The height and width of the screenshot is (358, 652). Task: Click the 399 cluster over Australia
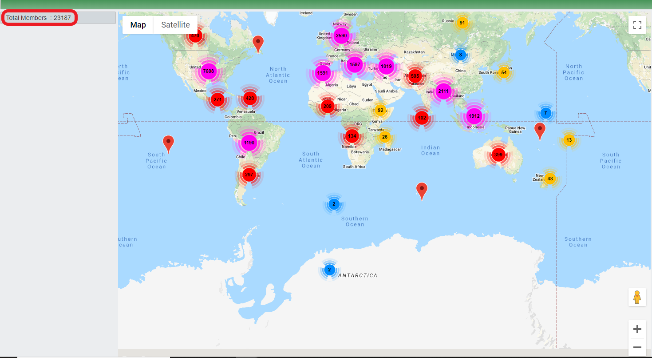tap(498, 155)
